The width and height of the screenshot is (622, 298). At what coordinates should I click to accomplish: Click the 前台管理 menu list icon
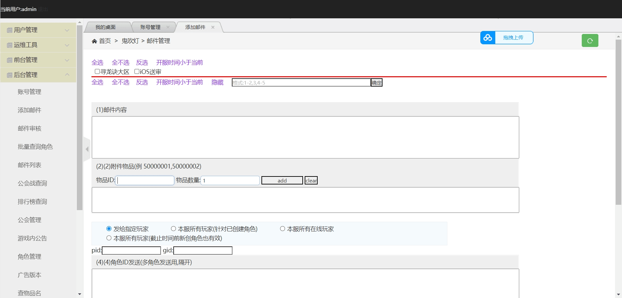point(10,60)
